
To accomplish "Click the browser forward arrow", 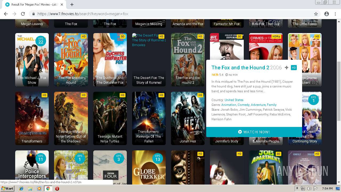I will [x=14, y=14].
